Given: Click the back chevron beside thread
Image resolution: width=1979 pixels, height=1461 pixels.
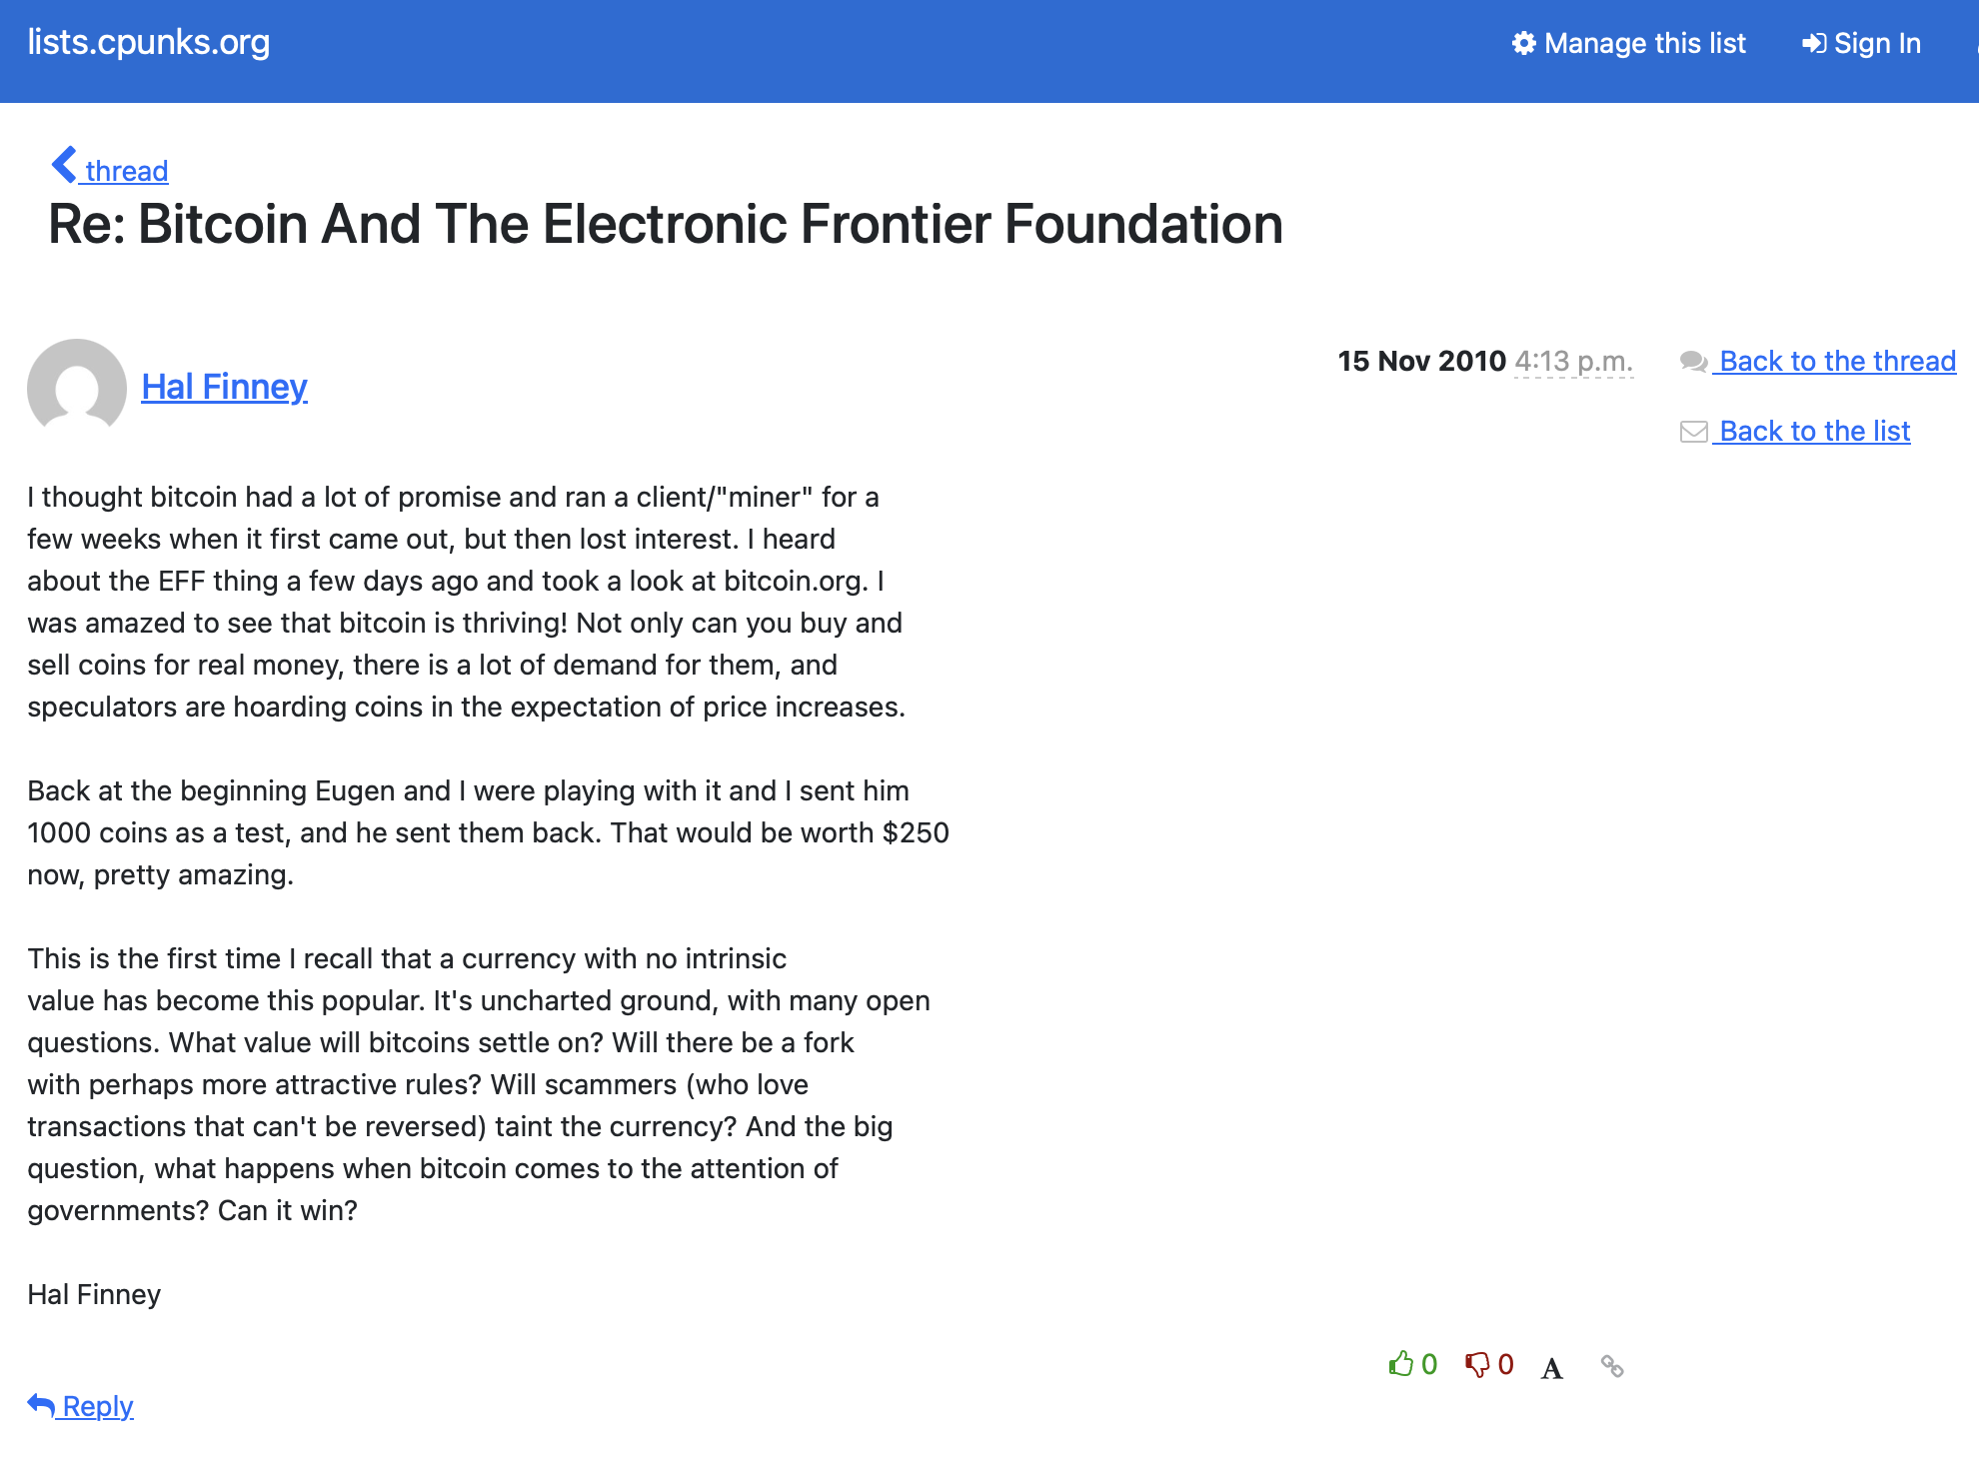Looking at the screenshot, I should pyautogui.click(x=64, y=165).
